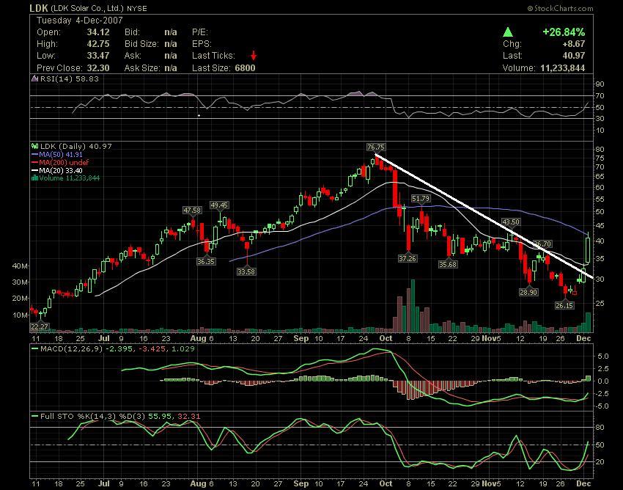Click the Open value 34.12
The image size is (623, 490).
[98, 32]
